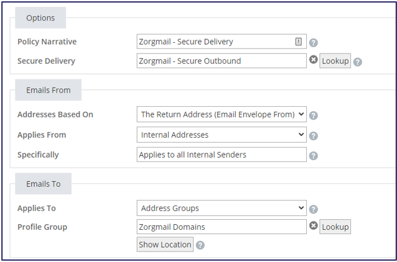
Task: Focus the Specifically text field
Action: point(222,155)
